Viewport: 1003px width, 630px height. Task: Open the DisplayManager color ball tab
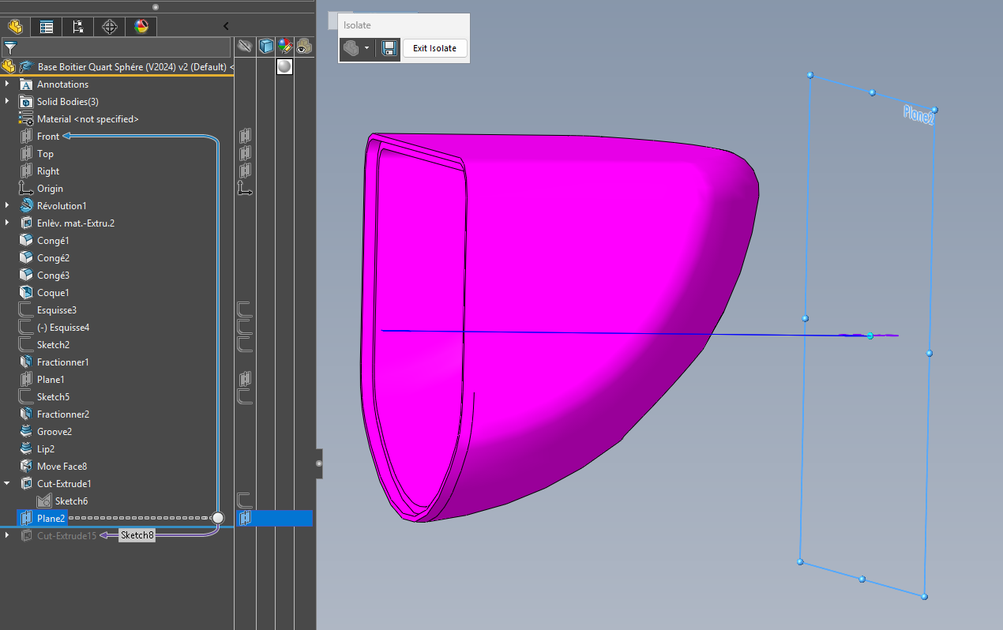[x=141, y=27]
